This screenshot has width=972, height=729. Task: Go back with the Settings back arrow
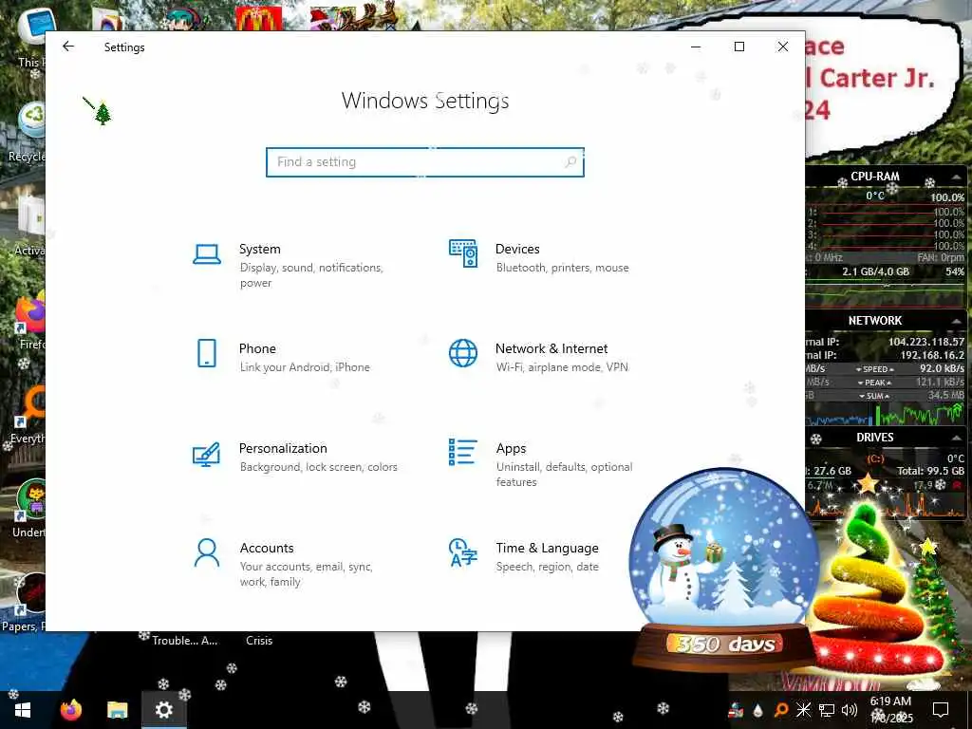click(68, 47)
